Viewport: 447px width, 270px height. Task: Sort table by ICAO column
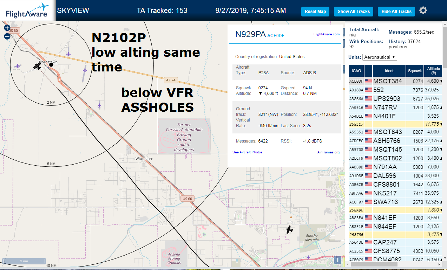coord(356,71)
